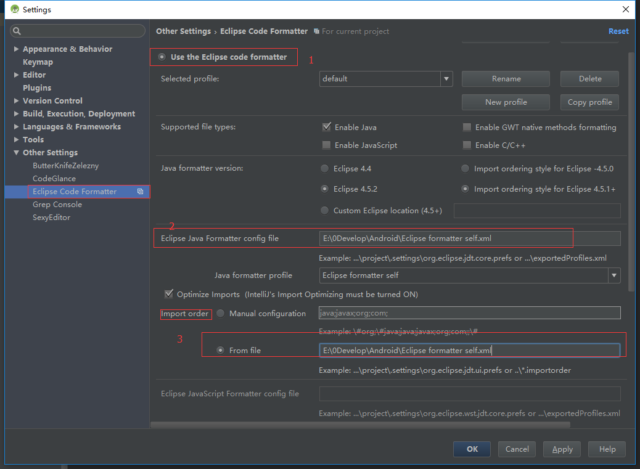The height and width of the screenshot is (469, 640).
Task: Expand the Tools tree node
Action: [x=16, y=139]
